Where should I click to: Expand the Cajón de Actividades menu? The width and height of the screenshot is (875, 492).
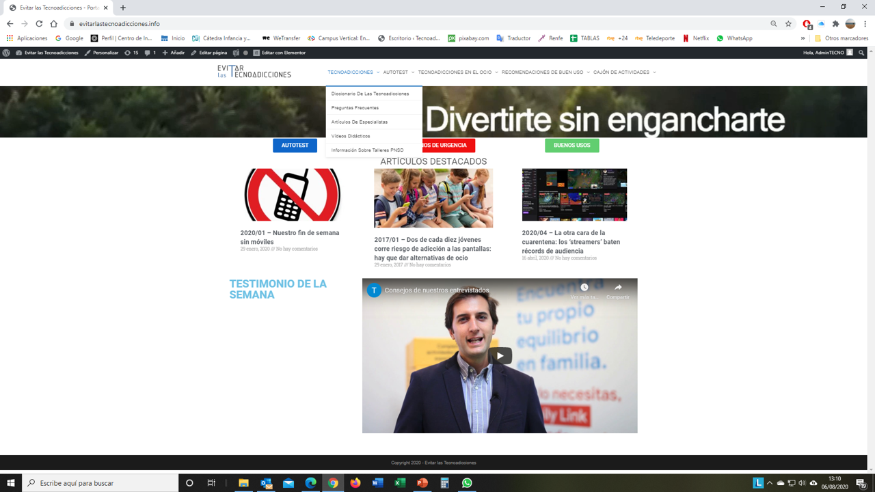(x=623, y=72)
